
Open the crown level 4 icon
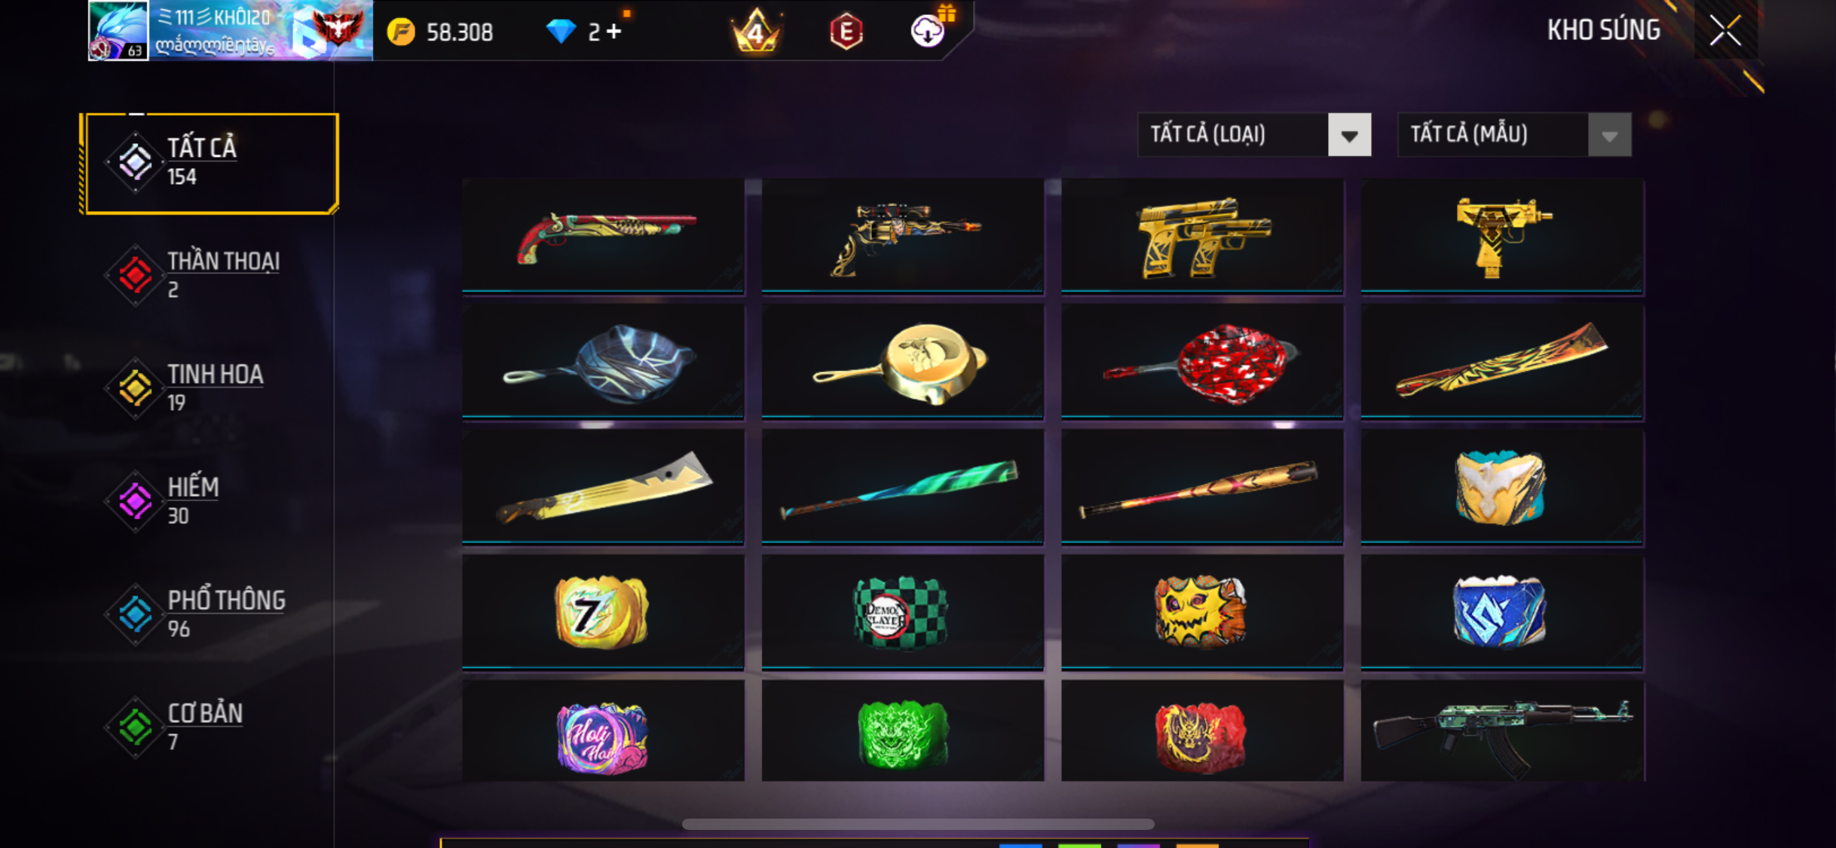pos(756,31)
